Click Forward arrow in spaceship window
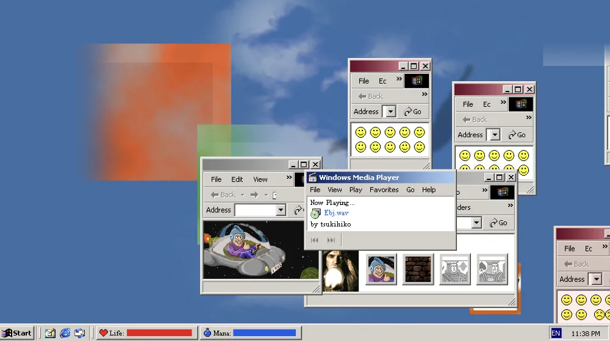 click(254, 195)
